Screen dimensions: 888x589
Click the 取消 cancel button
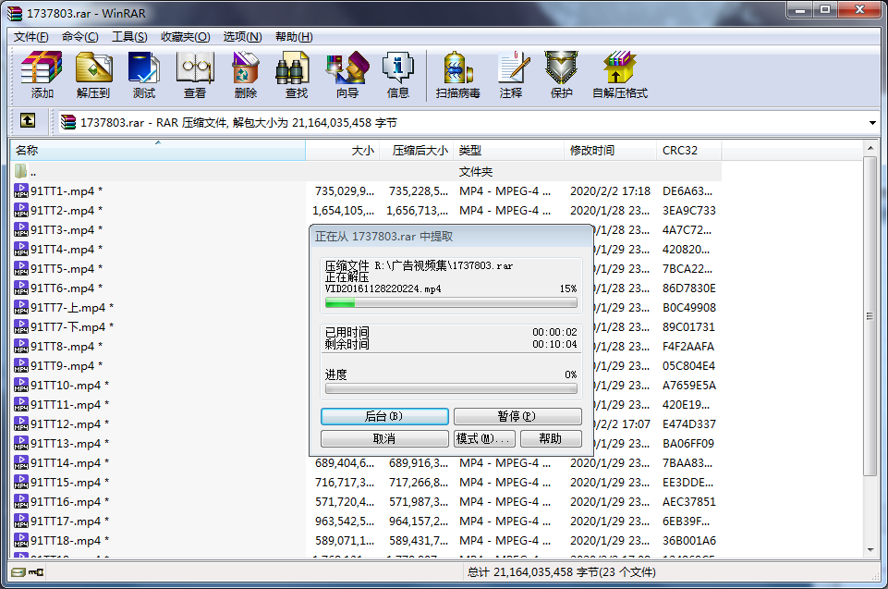(384, 439)
